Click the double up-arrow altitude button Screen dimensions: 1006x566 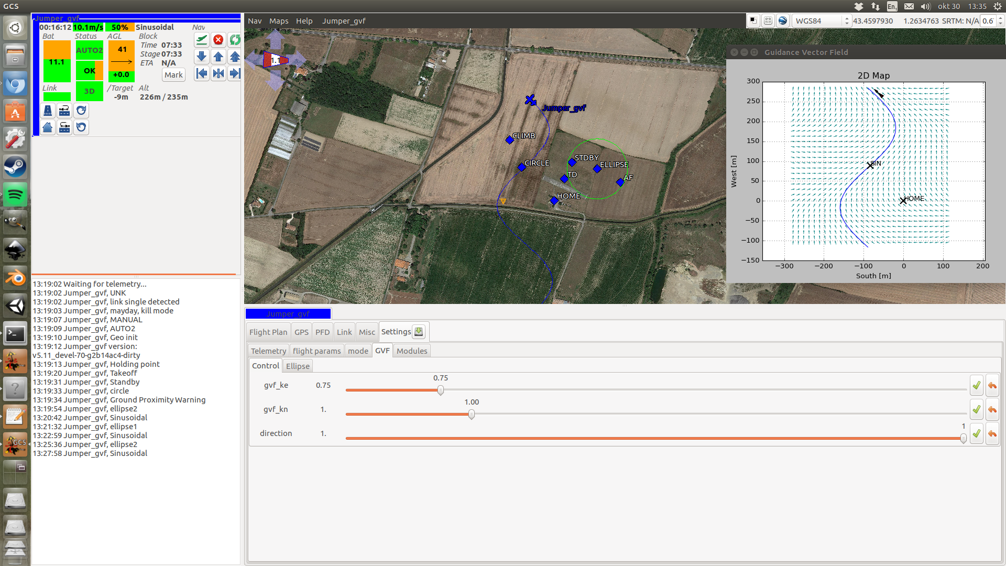[x=235, y=57]
